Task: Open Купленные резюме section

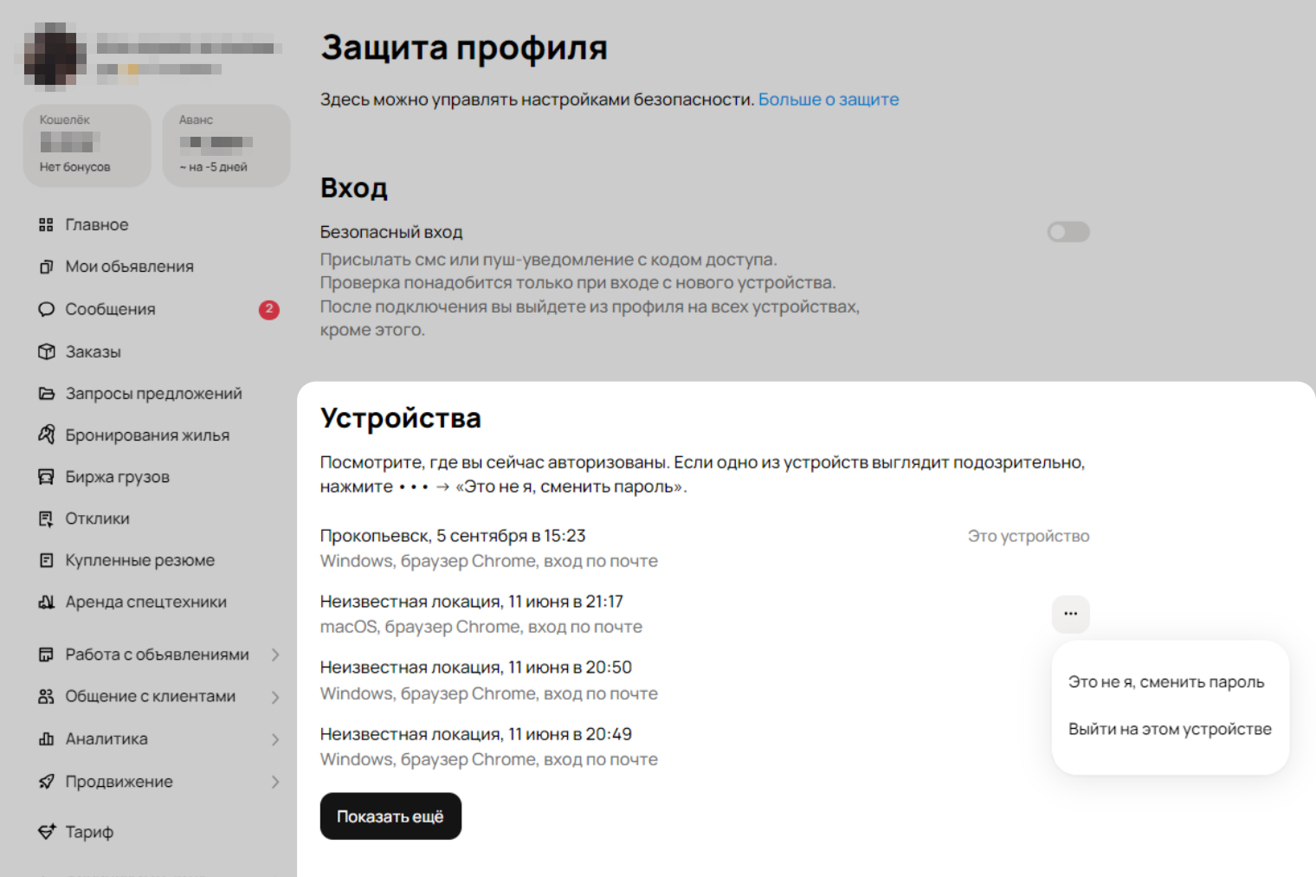Action: tap(140, 560)
